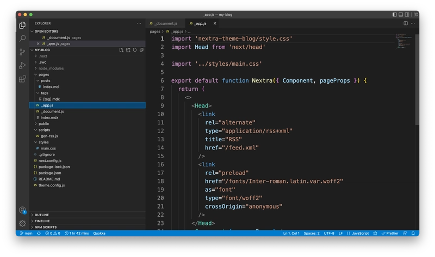Viewport: 435px width, 257px height.
Task: Open the Search view in activity bar
Action: [x=22, y=38]
